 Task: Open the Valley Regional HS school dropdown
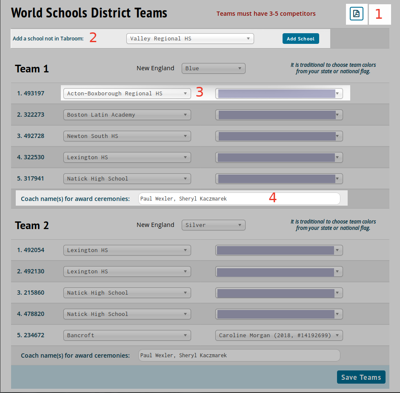[x=190, y=39]
